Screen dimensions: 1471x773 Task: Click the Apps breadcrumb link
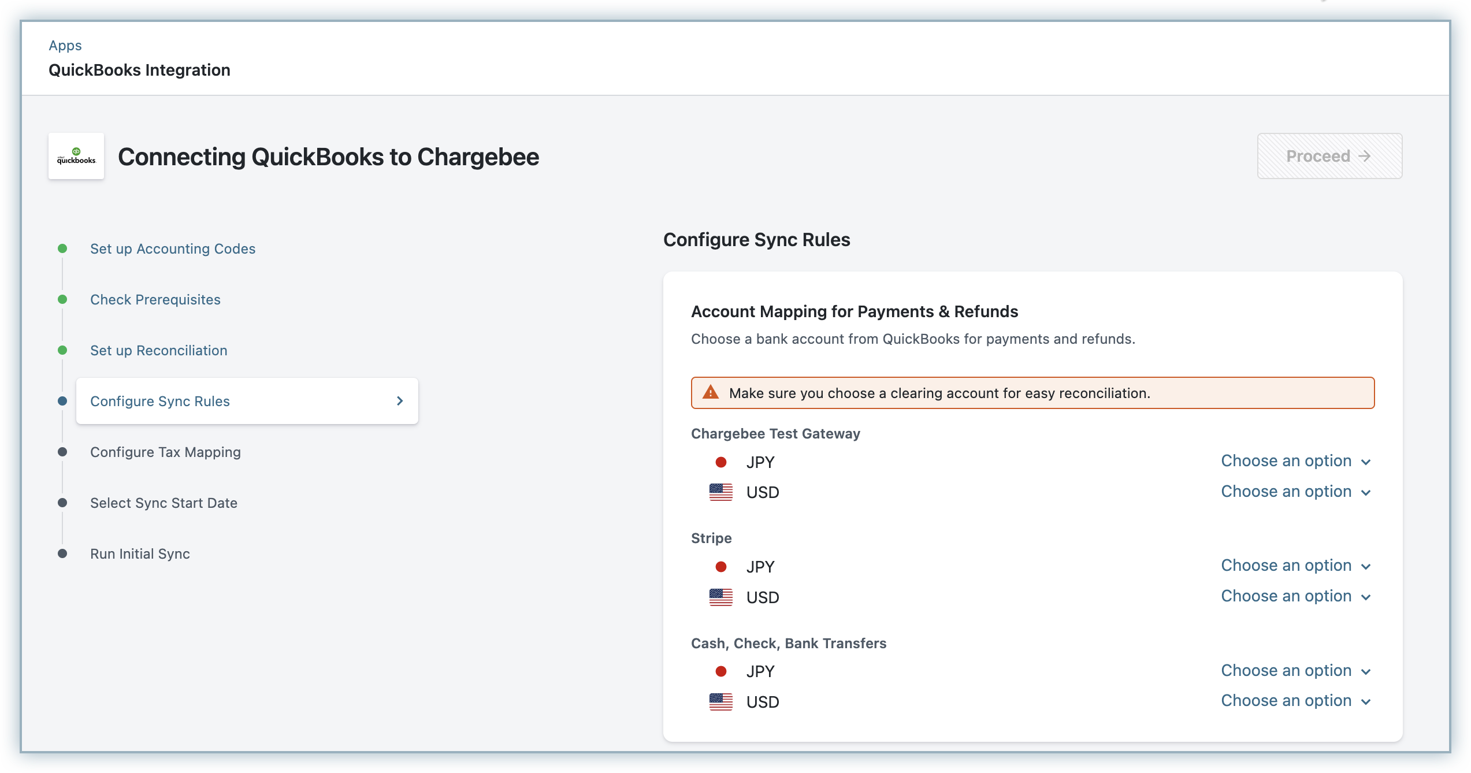pos(65,45)
